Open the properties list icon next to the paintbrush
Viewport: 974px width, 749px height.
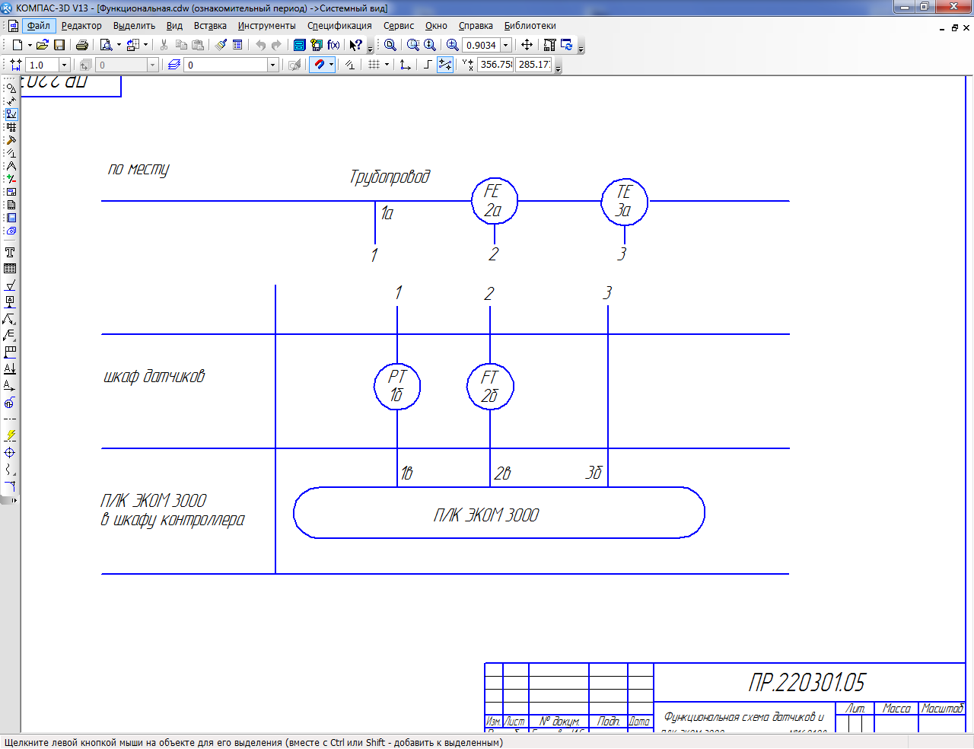237,45
